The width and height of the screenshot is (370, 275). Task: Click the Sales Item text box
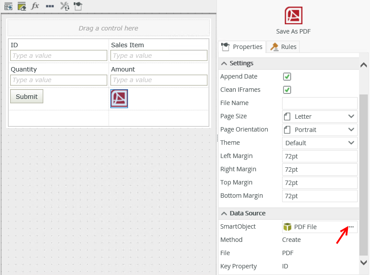point(159,56)
